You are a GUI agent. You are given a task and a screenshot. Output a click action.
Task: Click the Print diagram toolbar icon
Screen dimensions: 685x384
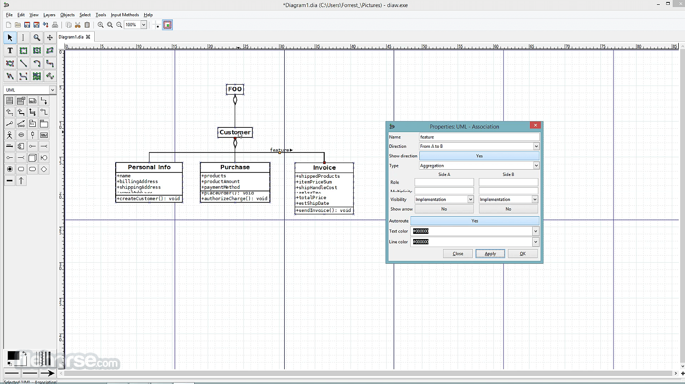[x=55, y=25]
